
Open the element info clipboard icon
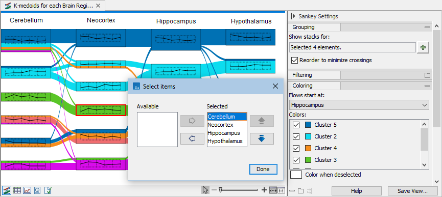[48, 190]
